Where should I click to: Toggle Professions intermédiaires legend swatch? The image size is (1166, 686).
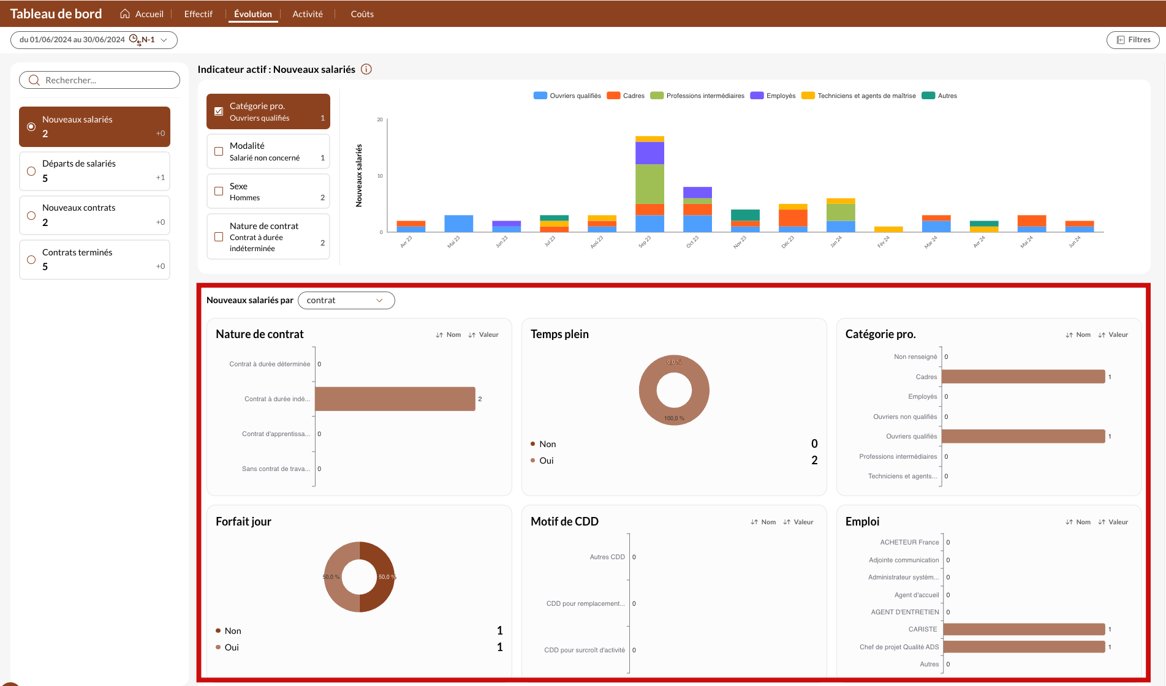click(657, 96)
